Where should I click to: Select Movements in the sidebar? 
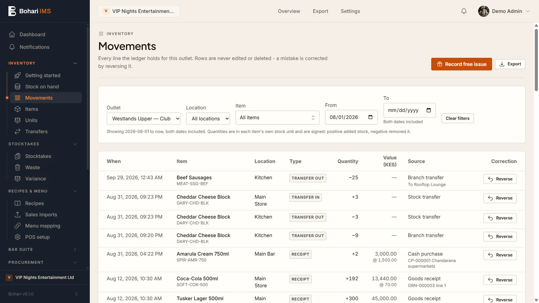click(x=46, y=98)
